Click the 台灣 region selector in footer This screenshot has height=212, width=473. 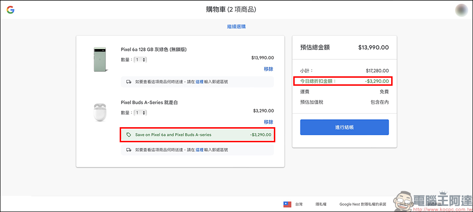click(x=299, y=204)
